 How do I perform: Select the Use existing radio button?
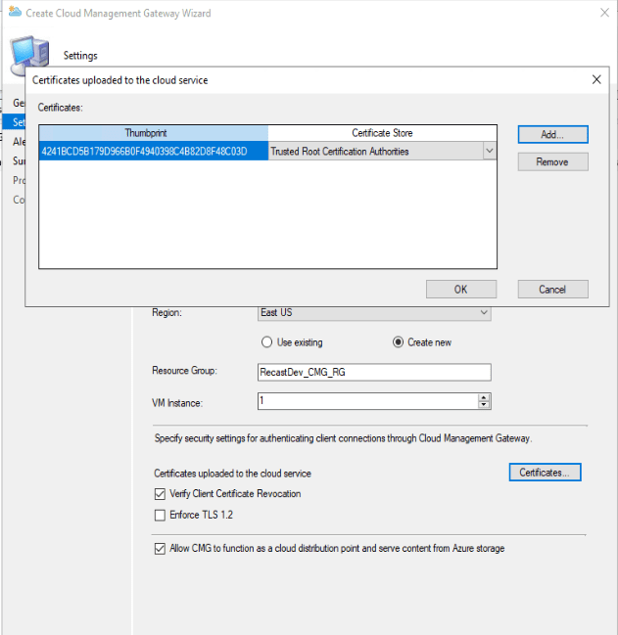(266, 342)
